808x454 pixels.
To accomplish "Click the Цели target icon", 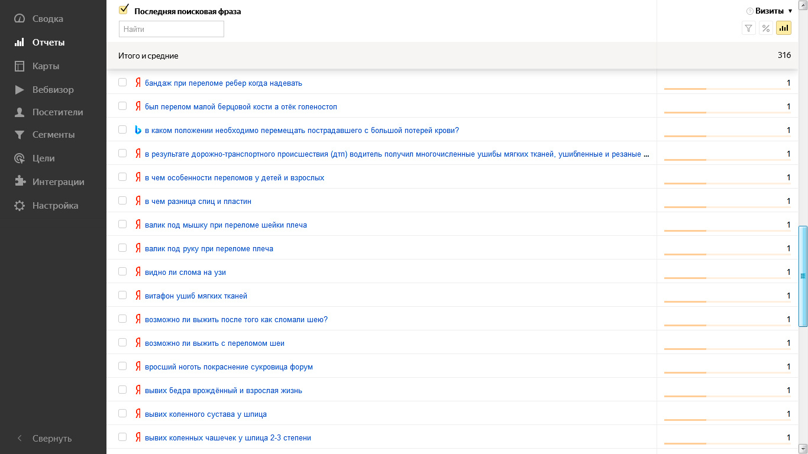I will (20, 158).
